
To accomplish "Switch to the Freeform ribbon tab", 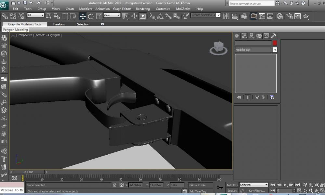I will (x=59, y=24).
